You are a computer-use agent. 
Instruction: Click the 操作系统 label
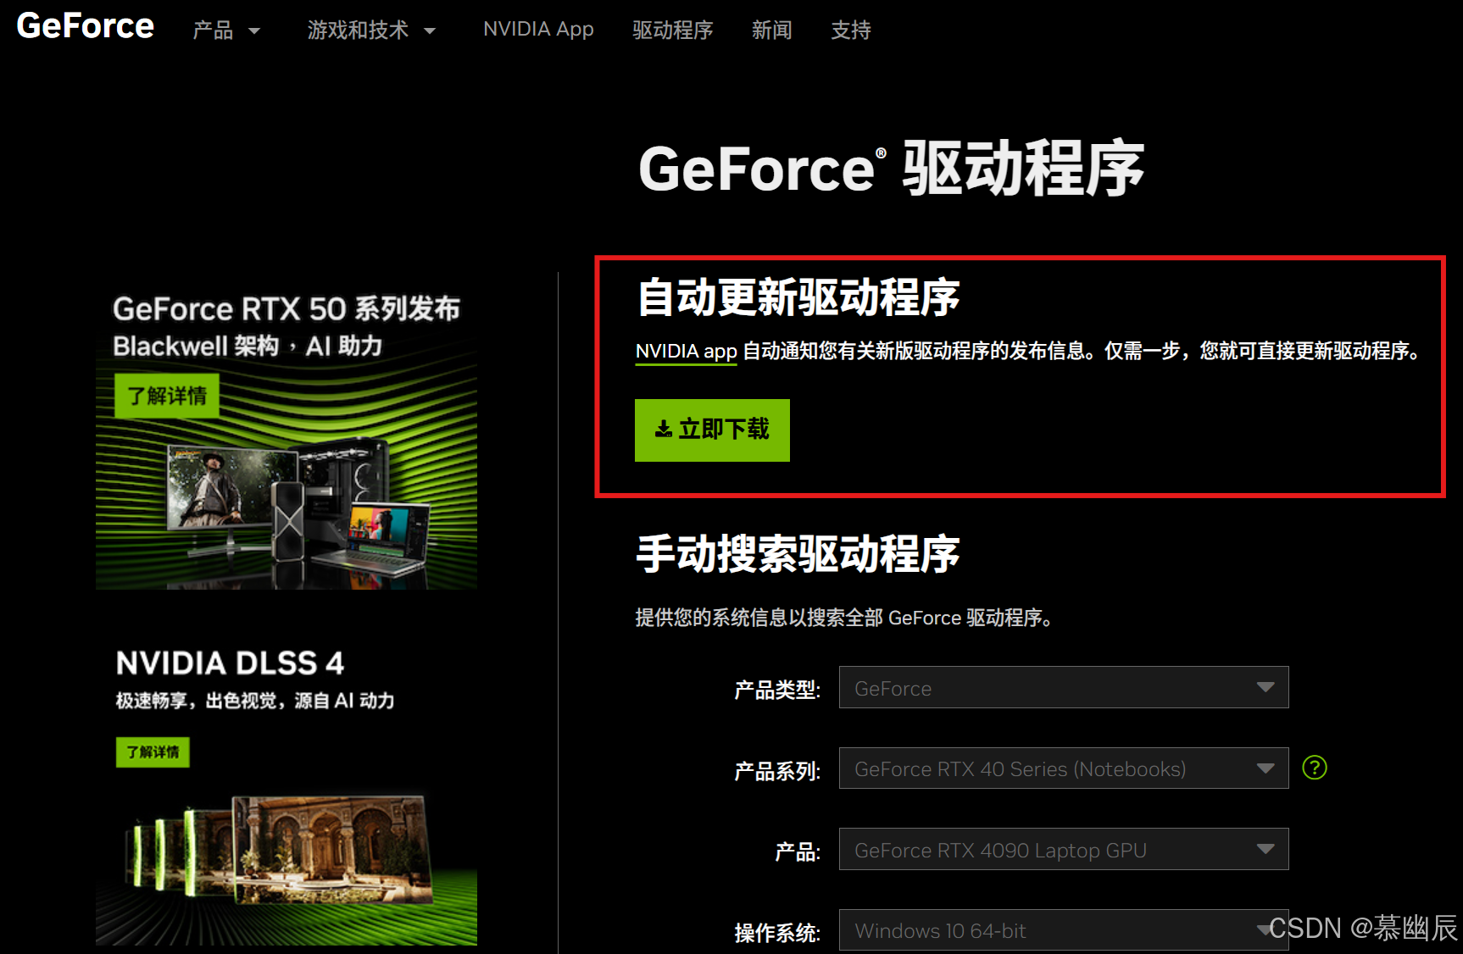tap(777, 933)
